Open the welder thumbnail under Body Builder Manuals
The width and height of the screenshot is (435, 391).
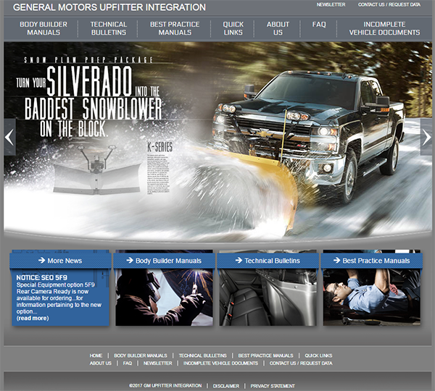coord(163,297)
